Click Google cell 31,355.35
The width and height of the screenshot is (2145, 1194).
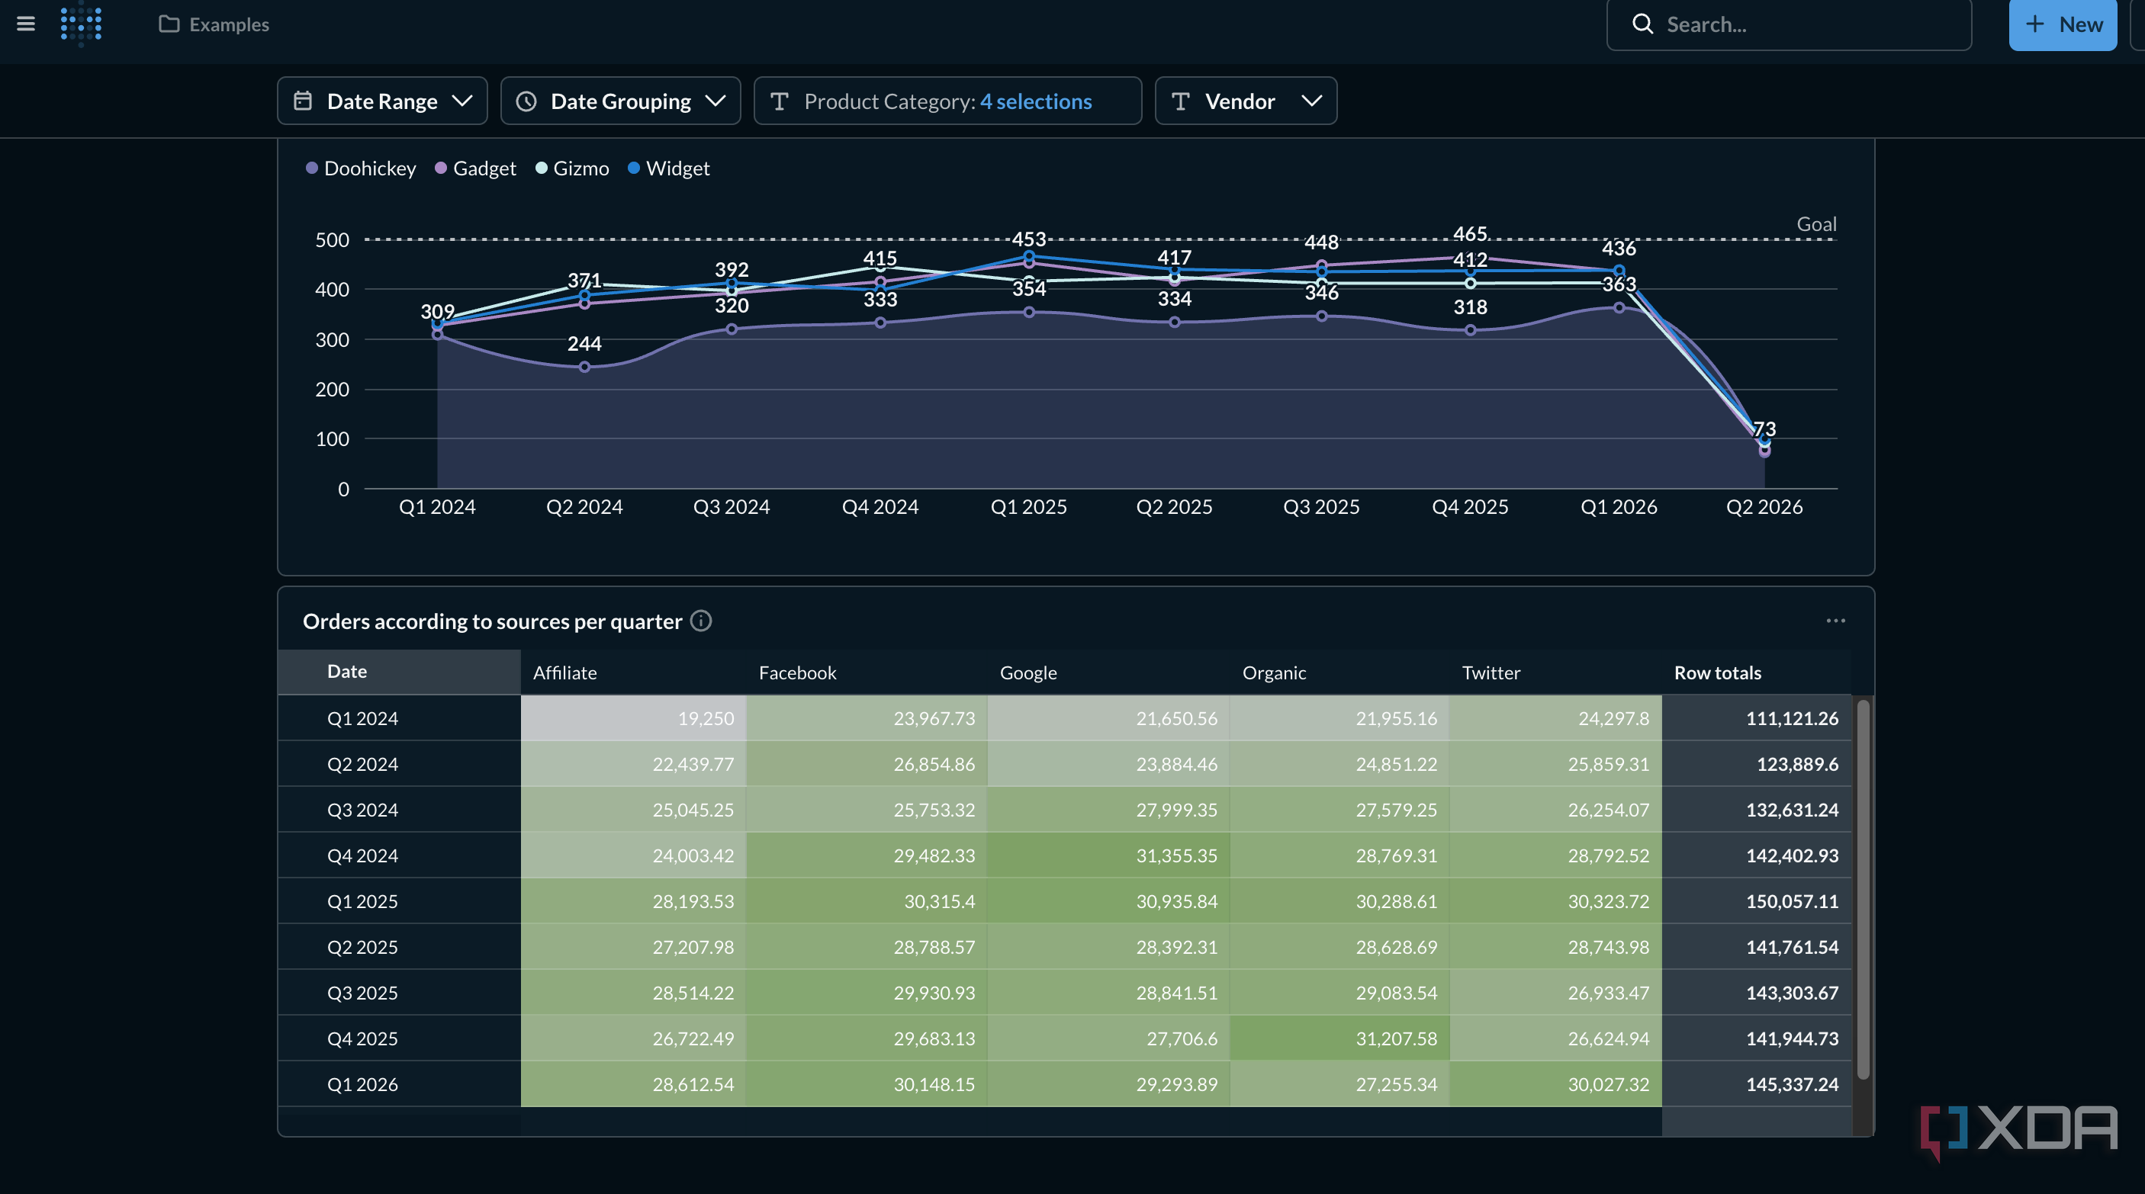(1108, 855)
